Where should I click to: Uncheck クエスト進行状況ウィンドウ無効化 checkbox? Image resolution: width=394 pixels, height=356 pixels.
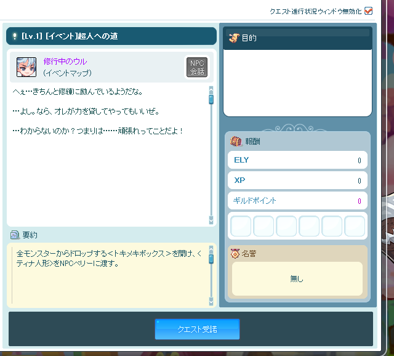click(368, 11)
